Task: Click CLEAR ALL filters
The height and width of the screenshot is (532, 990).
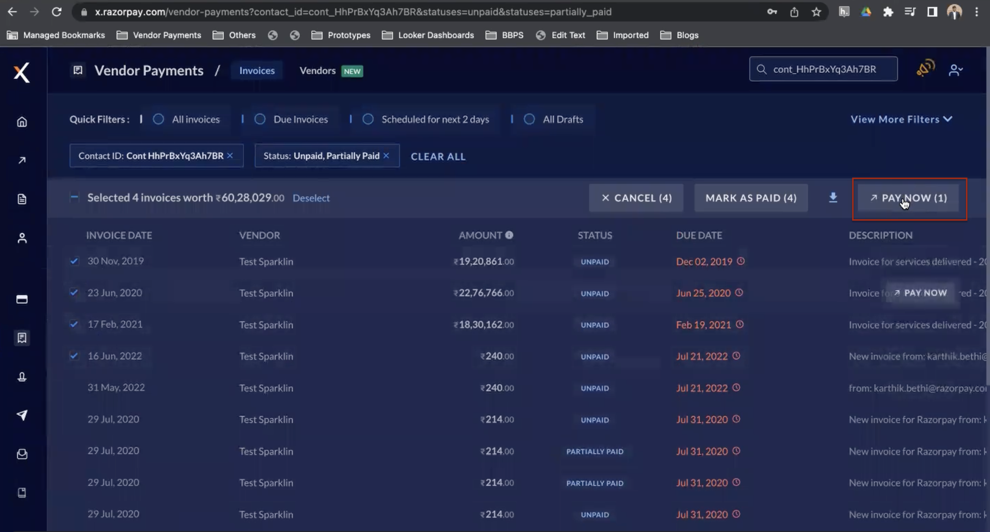Action: [x=438, y=156]
